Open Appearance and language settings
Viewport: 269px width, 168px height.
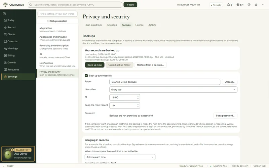pos(57,38)
